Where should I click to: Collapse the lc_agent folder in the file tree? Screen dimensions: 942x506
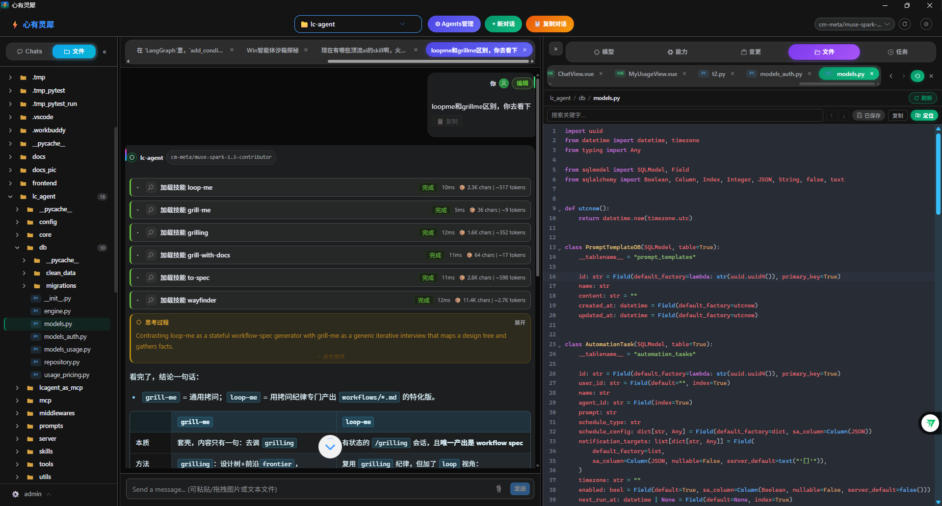(10, 197)
